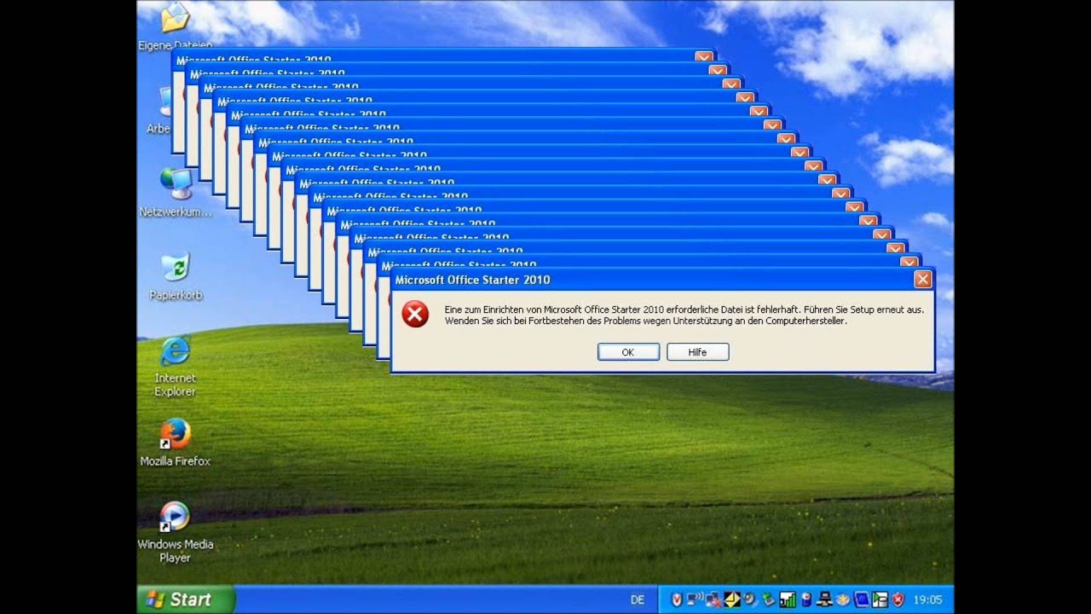Select the Windows Media Player shortcut
The image size is (1091, 614).
coord(175,531)
